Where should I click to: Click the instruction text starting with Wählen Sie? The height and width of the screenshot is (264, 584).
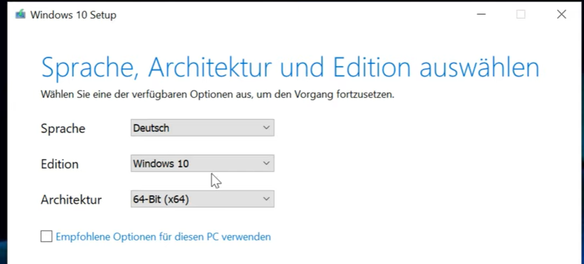[218, 95]
